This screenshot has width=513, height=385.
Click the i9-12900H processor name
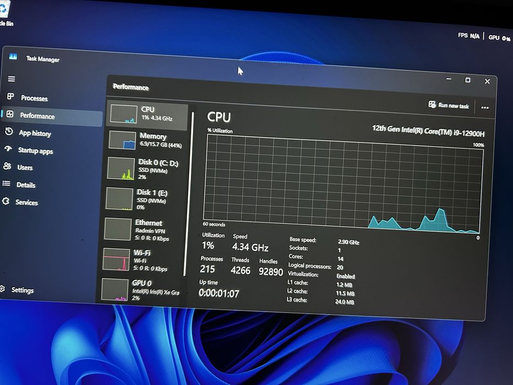pyautogui.click(x=428, y=131)
